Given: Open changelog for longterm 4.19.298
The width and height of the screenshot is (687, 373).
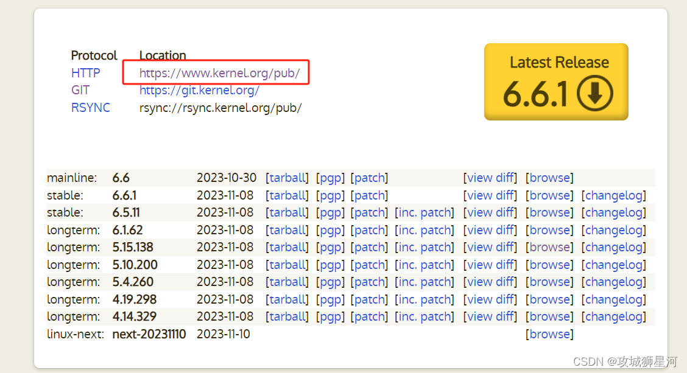Looking at the screenshot, I should tap(614, 299).
